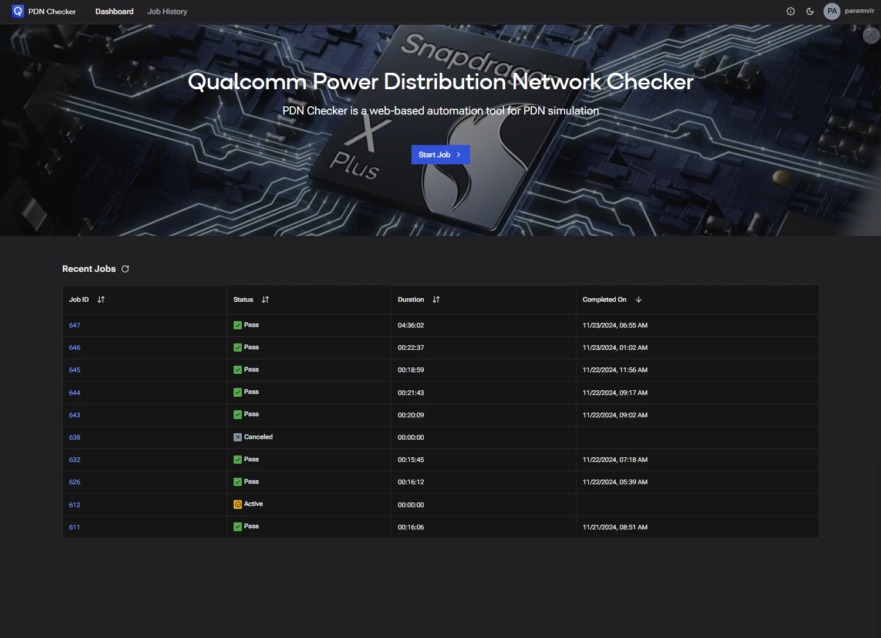Open job 643 link

pyautogui.click(x=75, y=415)
